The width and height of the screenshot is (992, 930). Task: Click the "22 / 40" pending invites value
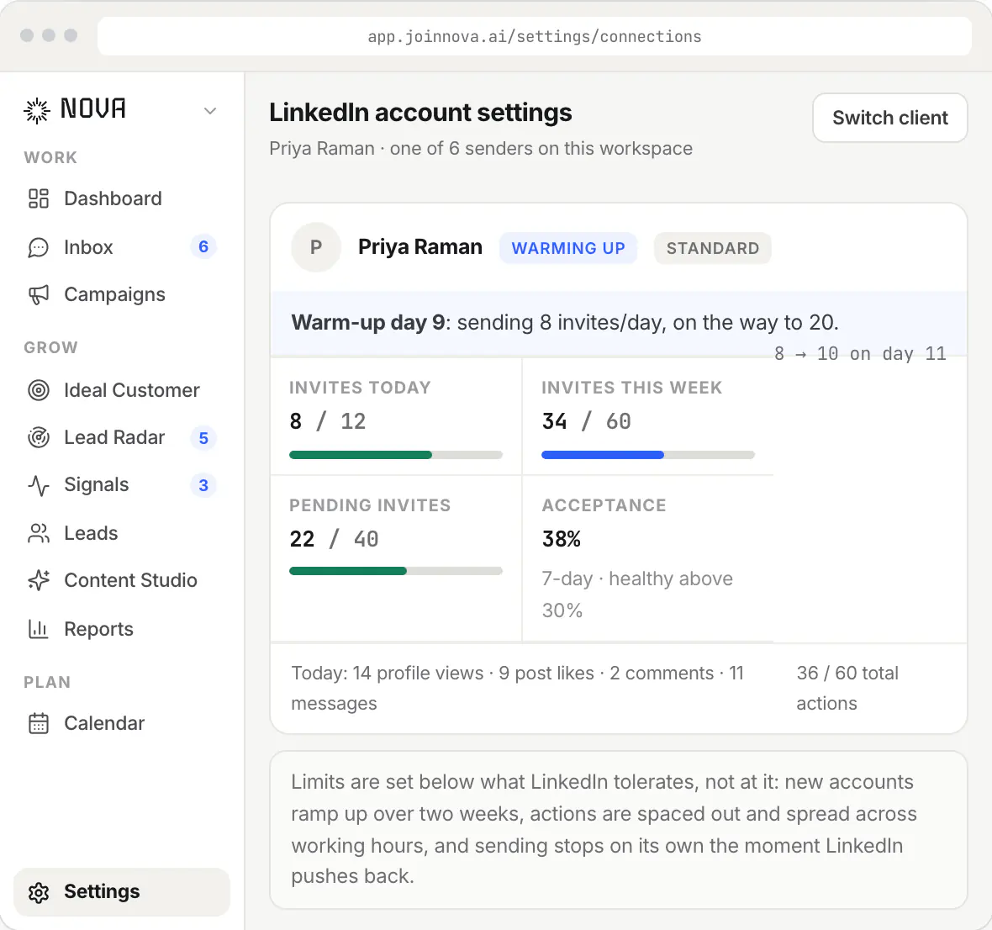334,539
